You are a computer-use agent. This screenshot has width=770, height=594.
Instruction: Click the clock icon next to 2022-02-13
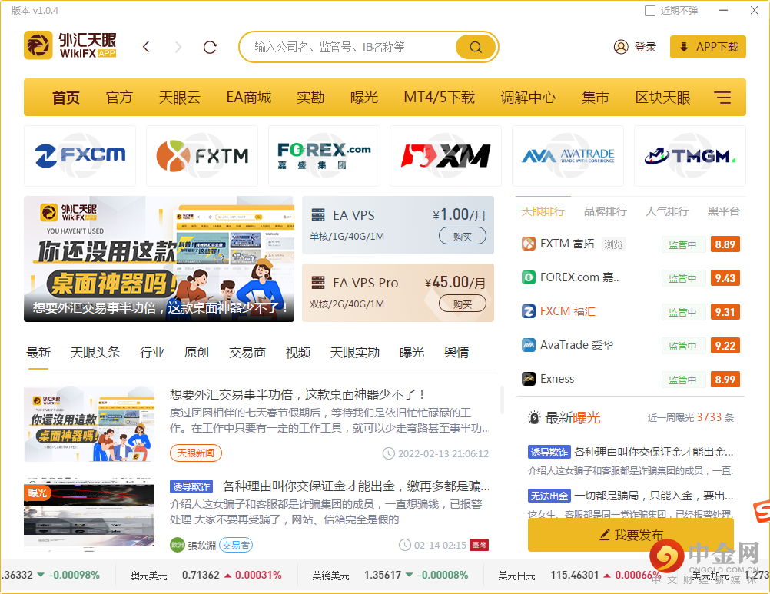coord(388,453)
